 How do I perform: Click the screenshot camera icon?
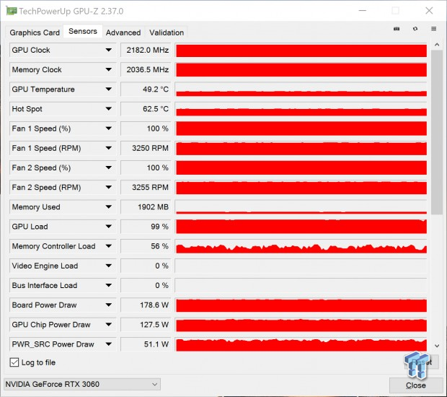(x=397, y=29)
